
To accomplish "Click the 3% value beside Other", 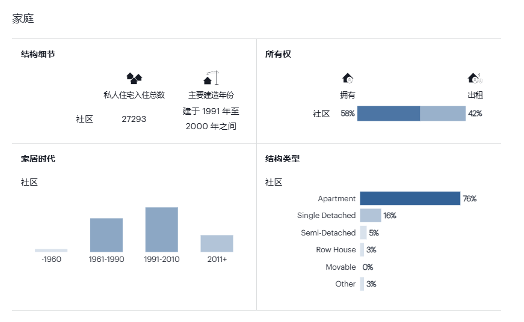I will click(371, 284).
